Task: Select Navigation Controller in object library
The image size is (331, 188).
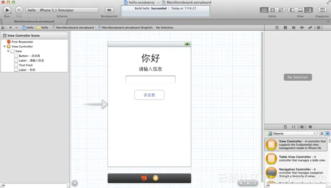Action: [296, 172]
